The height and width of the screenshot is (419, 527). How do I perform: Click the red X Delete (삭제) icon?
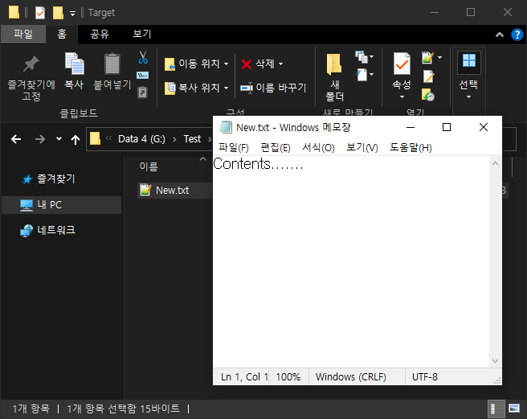[247, 64]
